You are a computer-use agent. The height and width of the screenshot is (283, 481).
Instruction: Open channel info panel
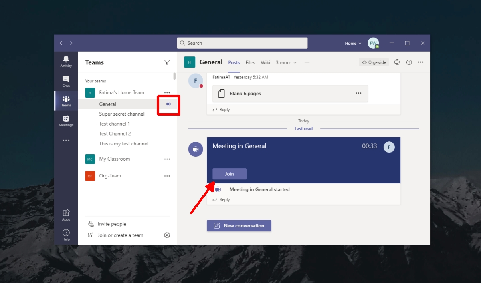[x=408, y=62]
